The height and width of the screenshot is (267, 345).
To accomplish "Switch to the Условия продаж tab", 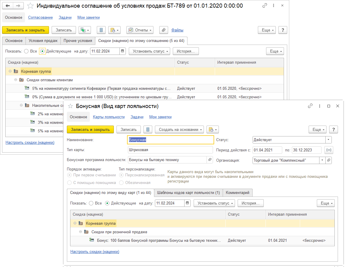I will 43,40.
